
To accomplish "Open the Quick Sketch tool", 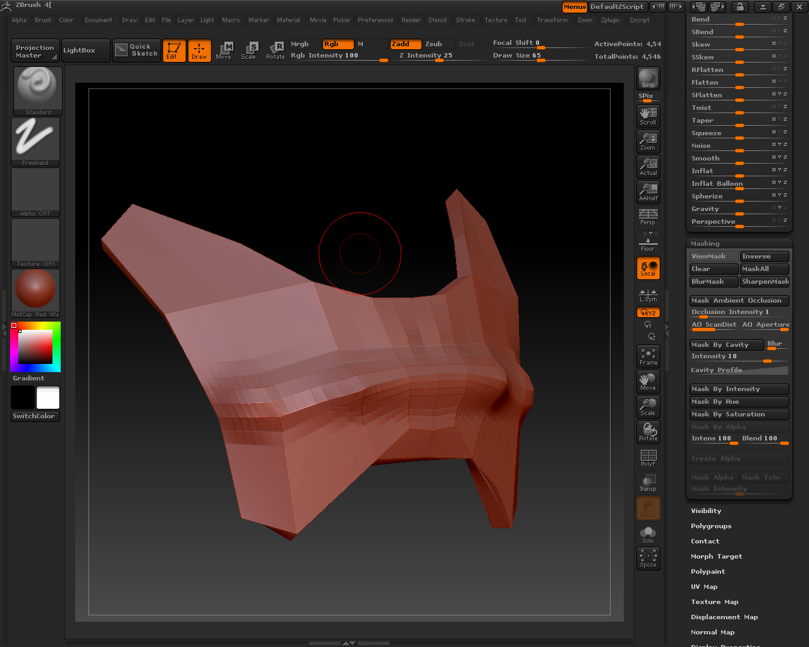I will [x=137, y=51].
